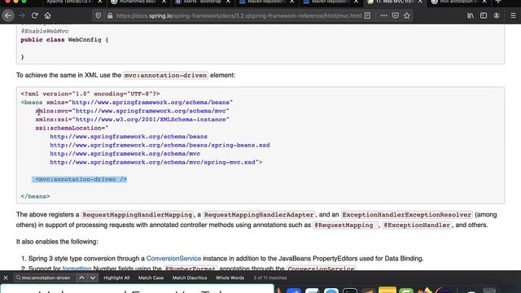Viewport: 521px width, 293px height.
Task: Open the formatting link
Action: [77, 269]
